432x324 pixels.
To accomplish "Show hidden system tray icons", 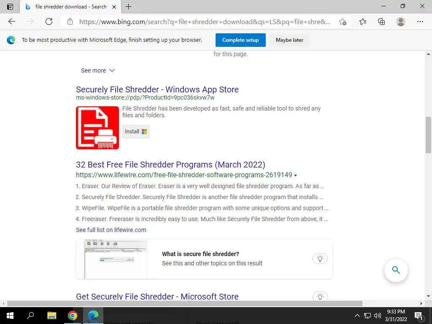I will pyautogui.click(x=357, y=316).
